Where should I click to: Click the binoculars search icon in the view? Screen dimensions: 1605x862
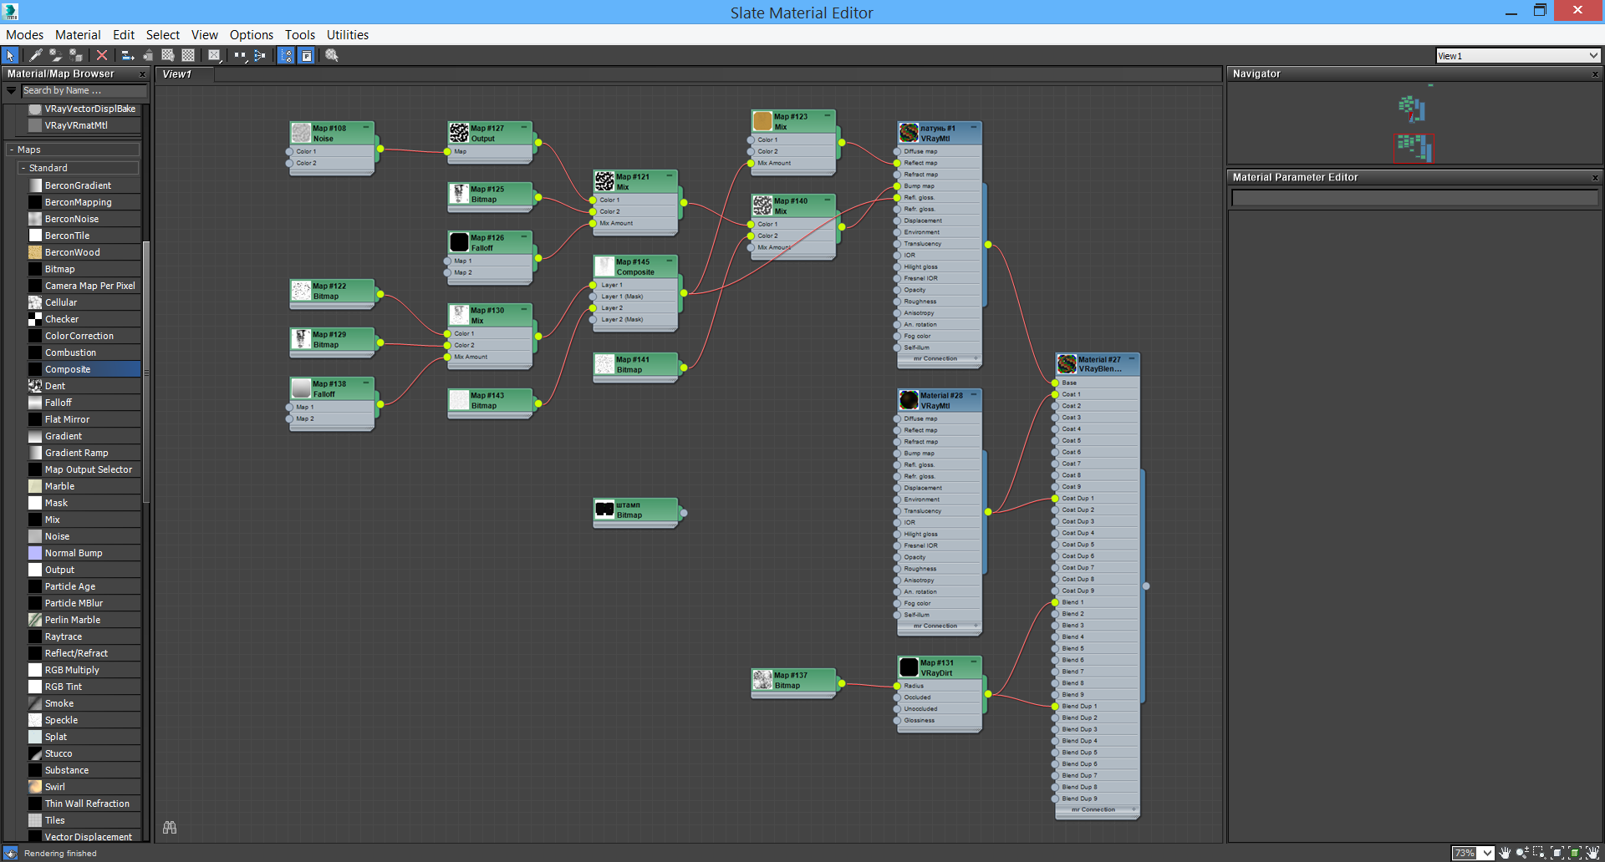click(170, 828)
